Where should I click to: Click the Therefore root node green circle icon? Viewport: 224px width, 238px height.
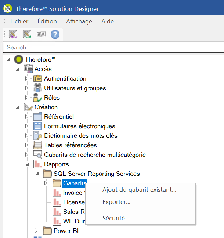click(x=19, y=59)
